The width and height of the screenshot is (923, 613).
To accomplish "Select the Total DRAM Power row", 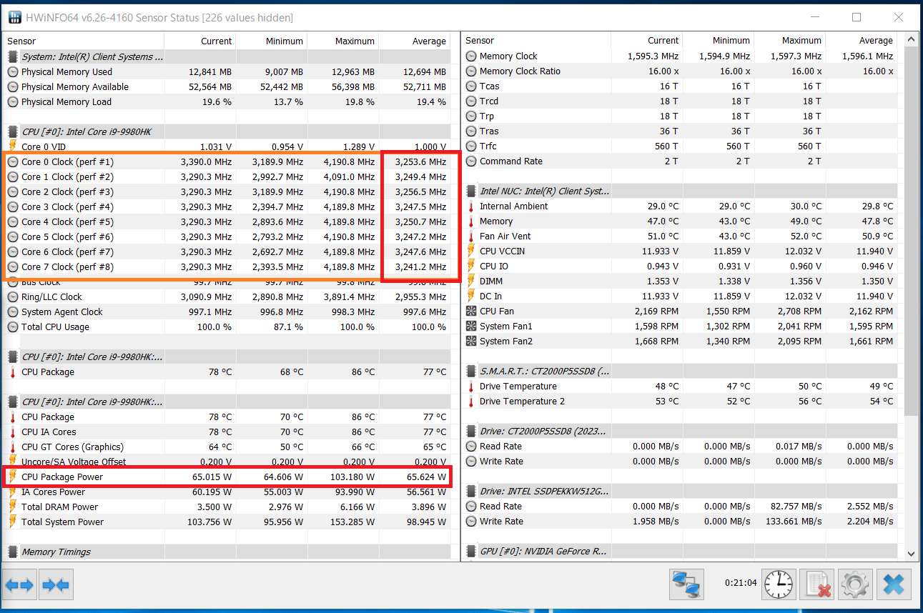I will coord(228,507).
